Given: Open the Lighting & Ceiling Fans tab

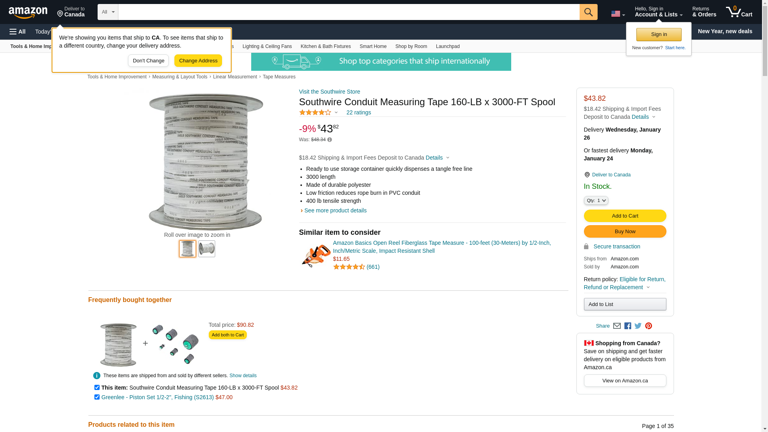Looking at the screenshot, I should 267,46.
